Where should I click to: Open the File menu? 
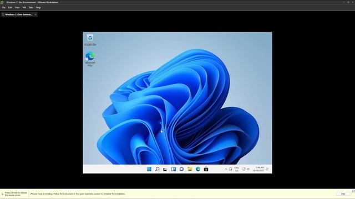(4, 7)
